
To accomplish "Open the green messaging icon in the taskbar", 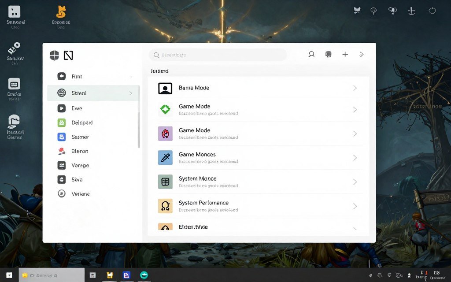I will tap(143, 275).
